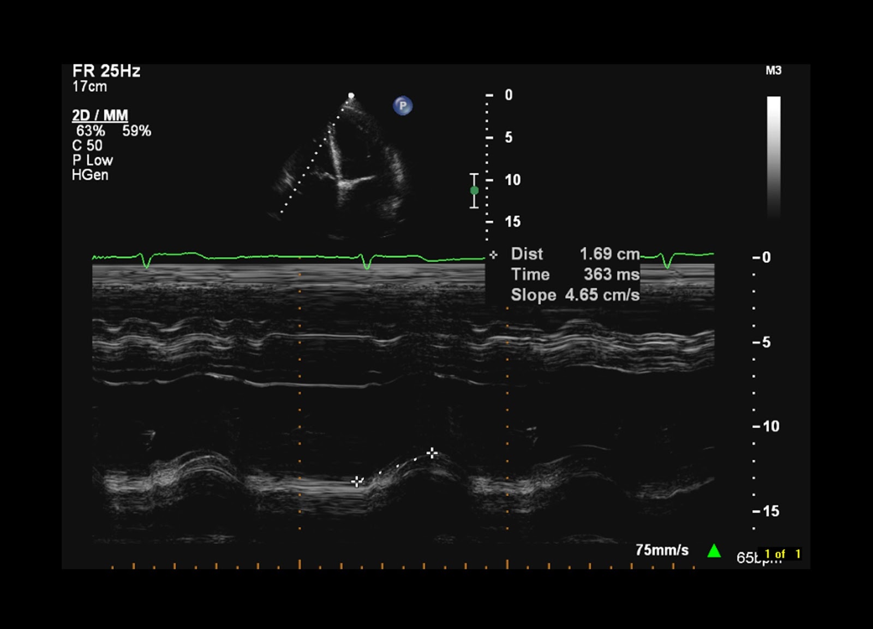Click the 63% 2D gain value
The width and height of the screenshot is (873, 629).
coord(90,131)
